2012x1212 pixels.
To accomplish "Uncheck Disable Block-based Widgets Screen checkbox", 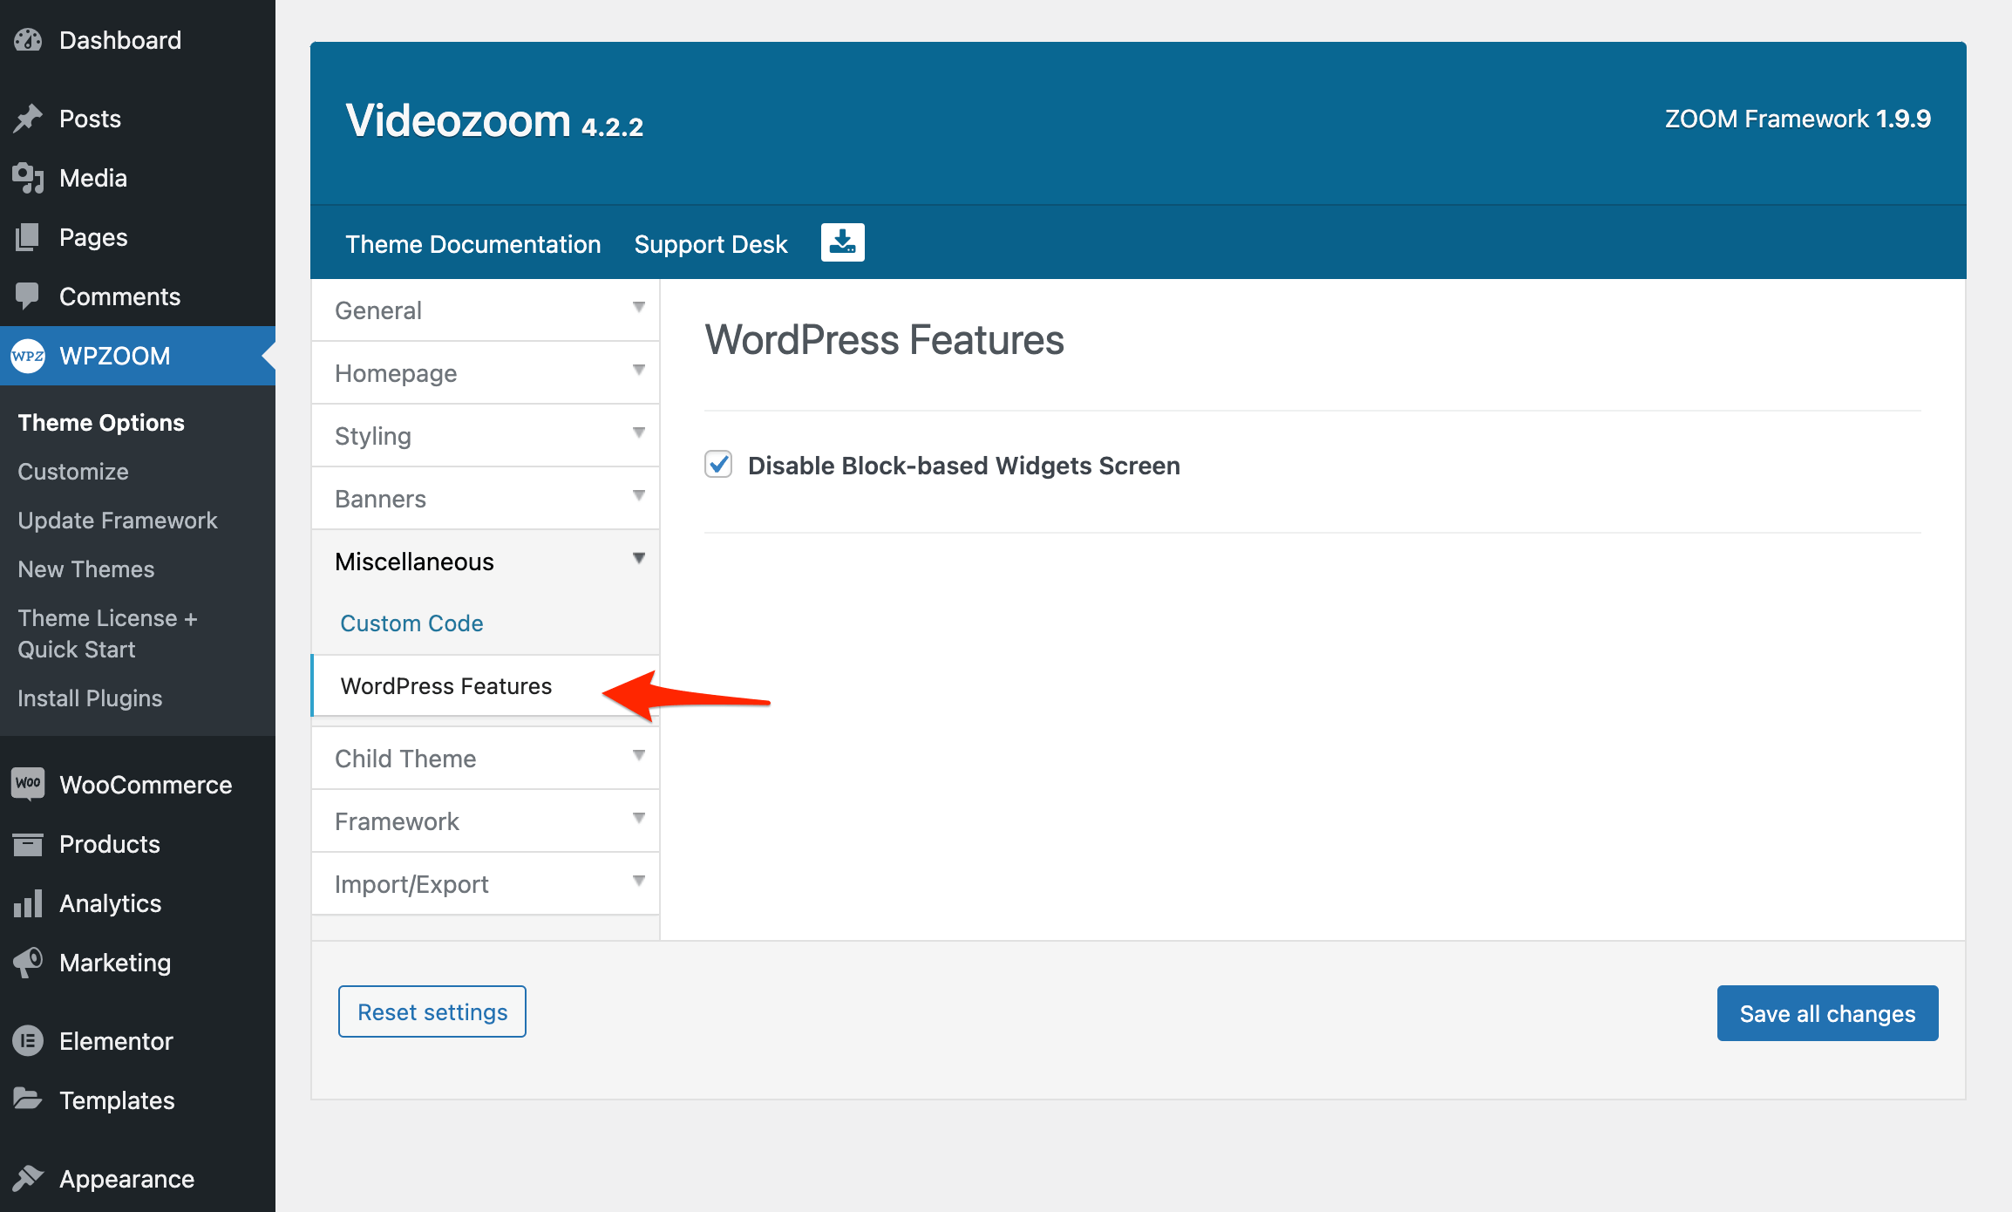I will (x=718, y=464).
